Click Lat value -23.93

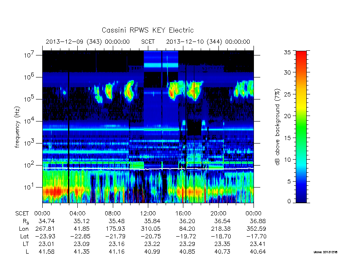click(45, 236)
